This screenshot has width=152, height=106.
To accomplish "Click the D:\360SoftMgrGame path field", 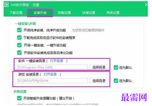I will pos(52,81).
